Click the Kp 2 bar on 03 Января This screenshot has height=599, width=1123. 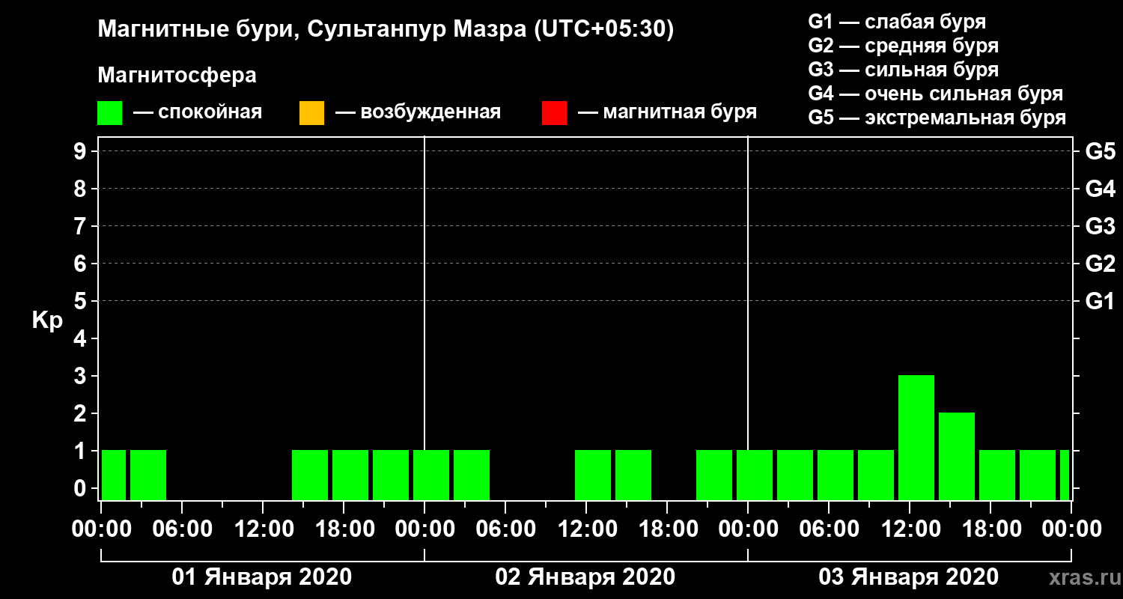click(957, 456)
